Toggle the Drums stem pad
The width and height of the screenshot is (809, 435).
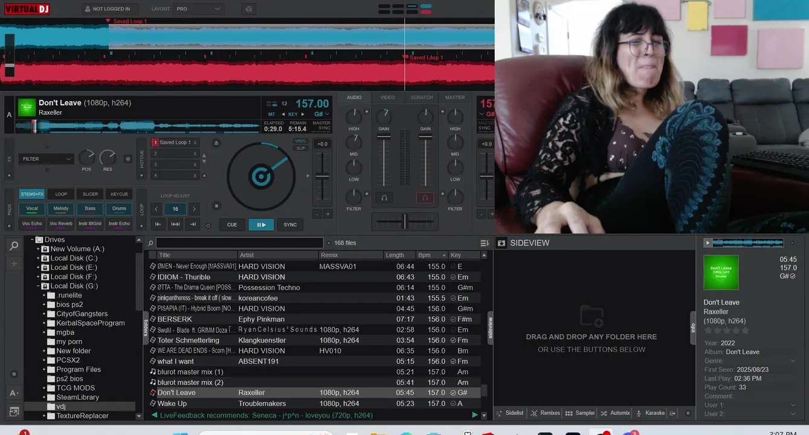point(119,208)
